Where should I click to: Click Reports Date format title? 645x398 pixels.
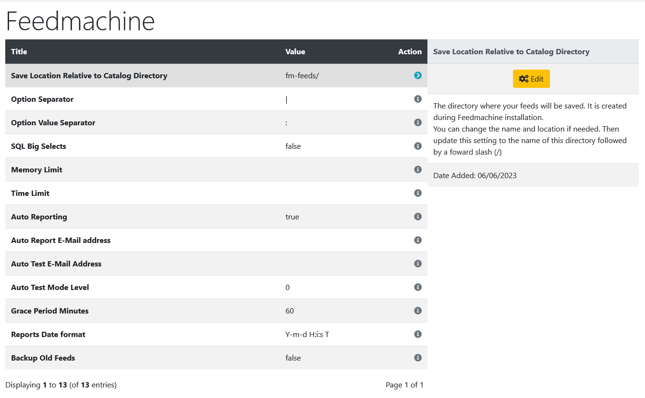48,335
